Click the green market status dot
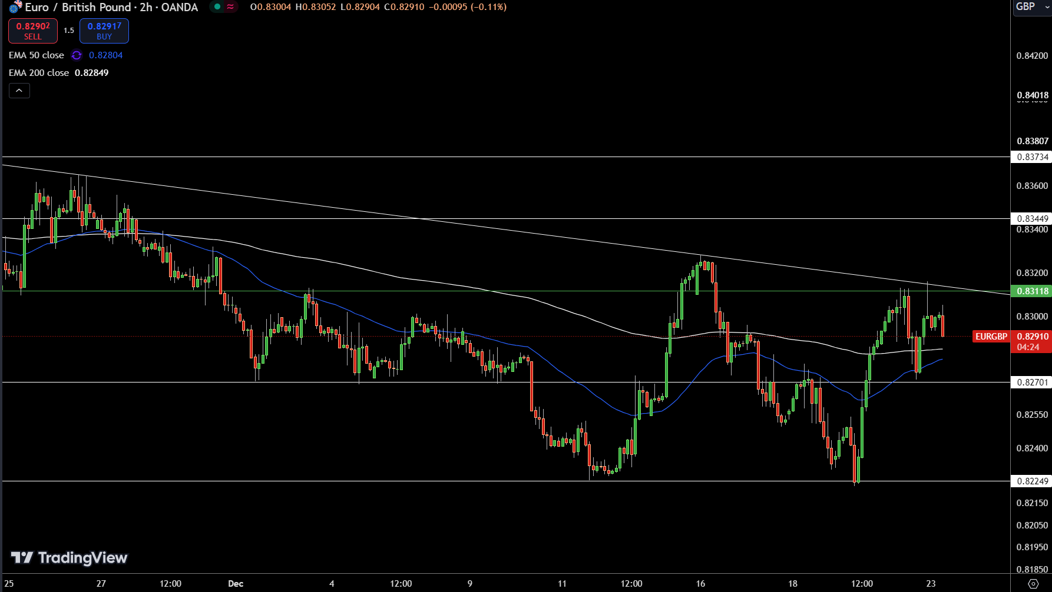 [217, 7]
